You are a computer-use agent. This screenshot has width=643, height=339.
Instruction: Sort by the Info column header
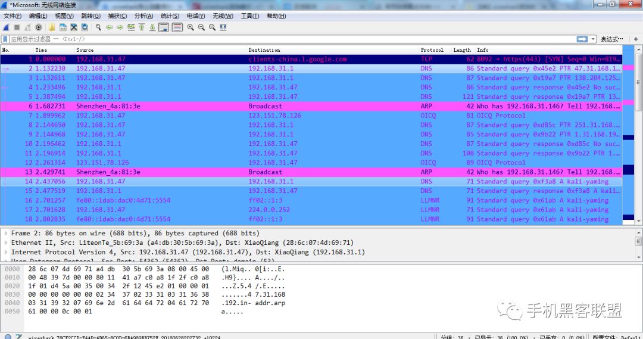tap(549, 50)
